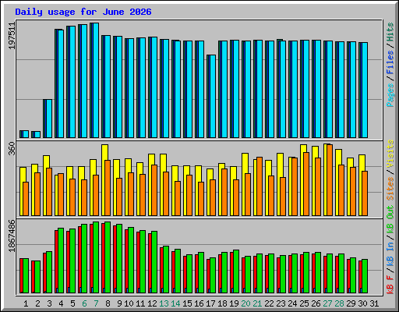
Task: Click the cyan hits bar for day 3
Action: (49, 119)
